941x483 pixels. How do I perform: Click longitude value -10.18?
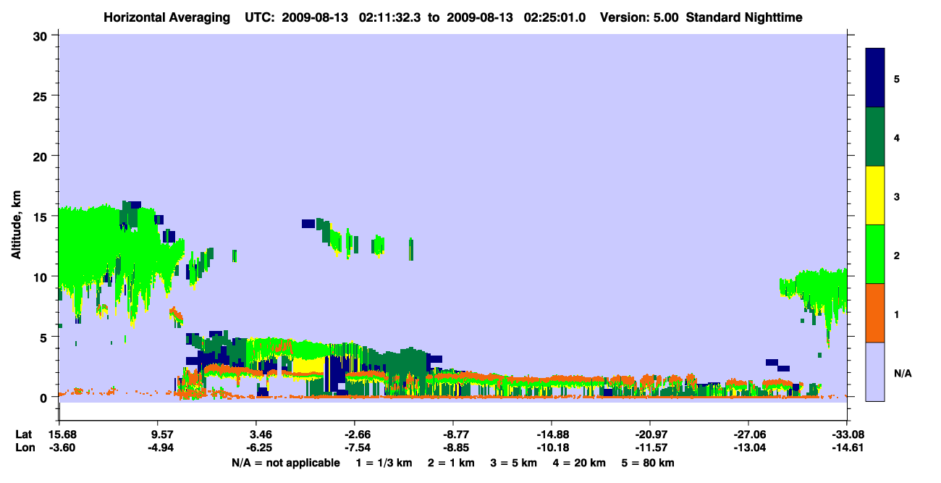pyautogui.click(x=552, y=448)
